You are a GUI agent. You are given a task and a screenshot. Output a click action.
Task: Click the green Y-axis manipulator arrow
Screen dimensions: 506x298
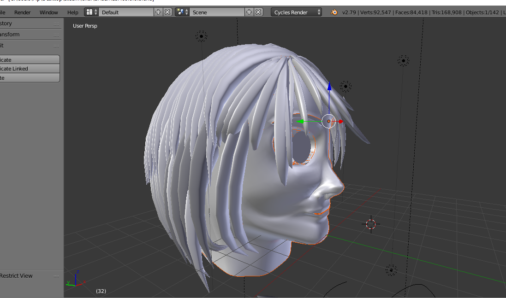(x=300, y=122)
